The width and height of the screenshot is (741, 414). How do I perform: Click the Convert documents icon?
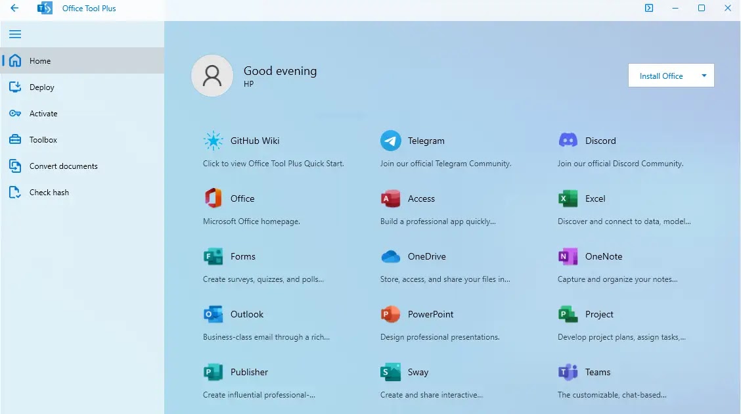click(x=15, y=166)
